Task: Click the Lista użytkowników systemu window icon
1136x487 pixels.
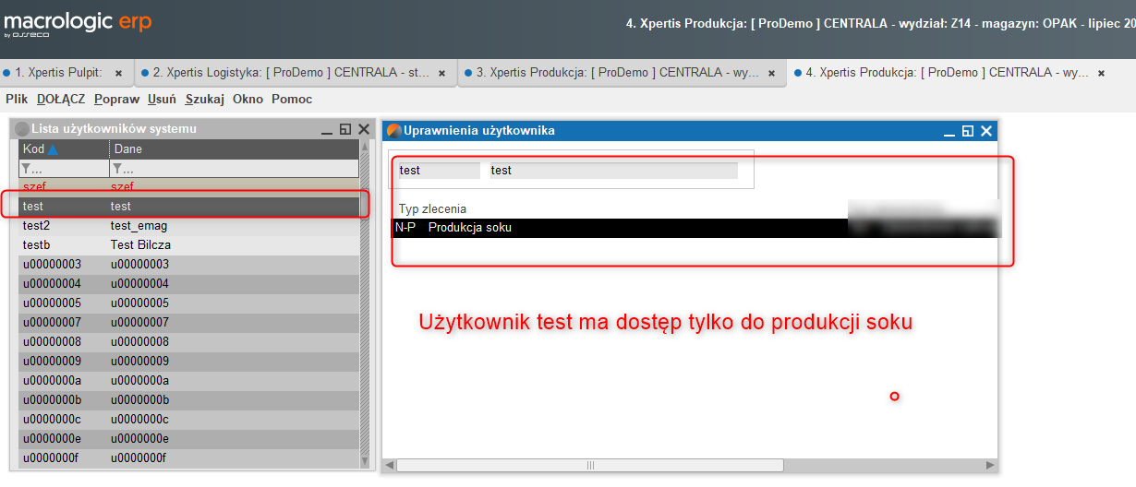Action: pos(22,129)
